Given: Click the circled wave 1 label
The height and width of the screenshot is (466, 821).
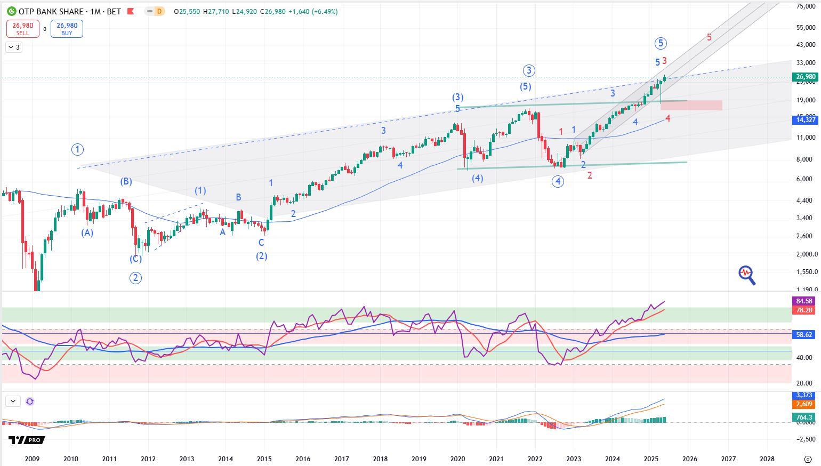Looking at the screenshot, I should click(77, 149).
